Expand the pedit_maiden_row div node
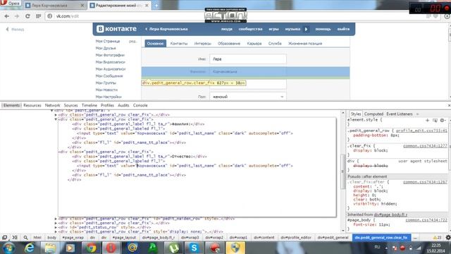This screenshot has height=254, width=451. click(56, 219)
